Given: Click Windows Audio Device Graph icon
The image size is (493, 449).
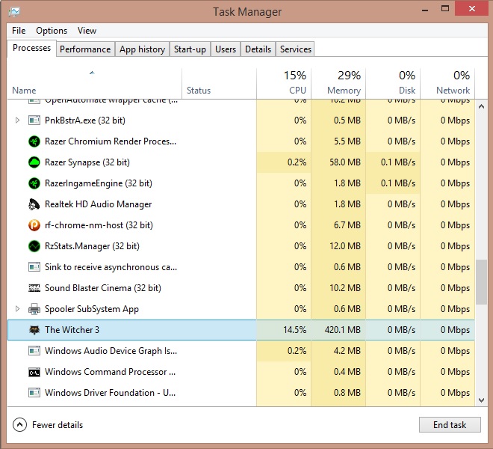Looking at the screenshot, I should coord(34,351).
